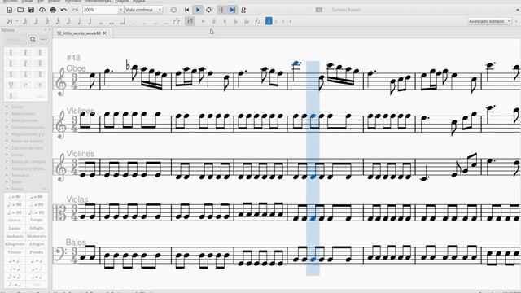Expand the Claves palette

pos(16,107)
